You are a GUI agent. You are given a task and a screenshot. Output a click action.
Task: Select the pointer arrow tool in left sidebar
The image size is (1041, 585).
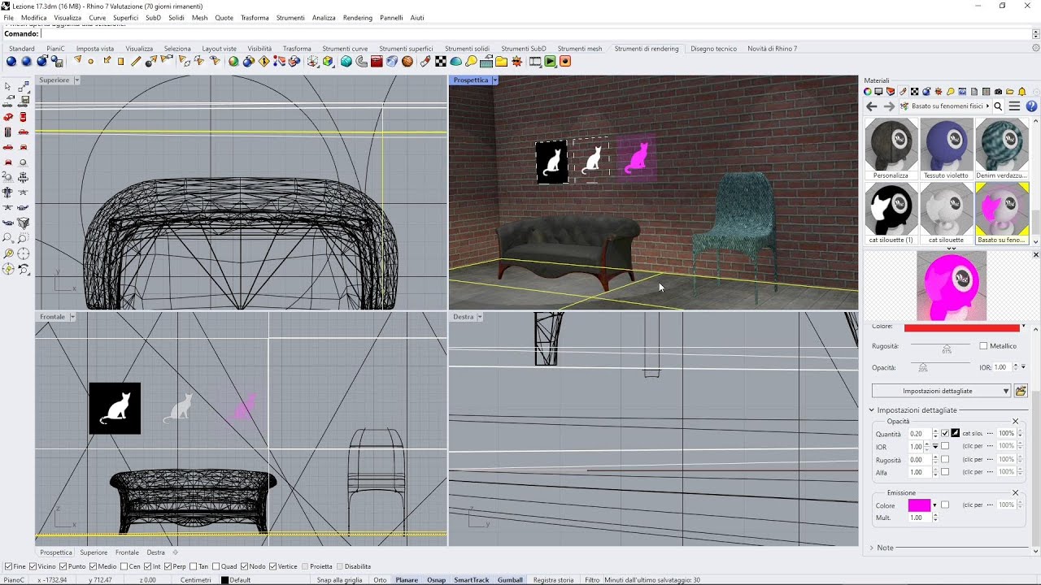point(8,86)
